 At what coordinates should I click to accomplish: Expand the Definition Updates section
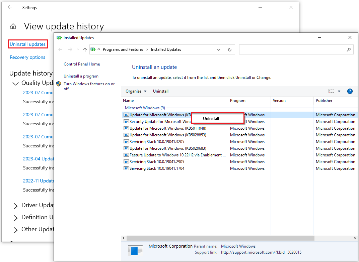(x=15, y=218)
